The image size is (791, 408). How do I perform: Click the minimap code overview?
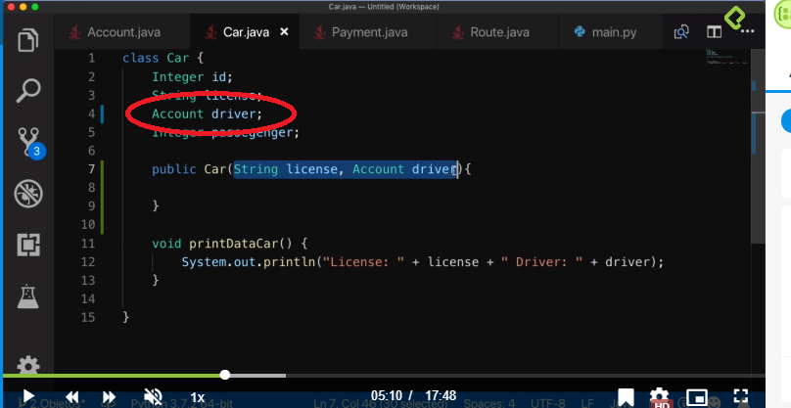point(726,58)
